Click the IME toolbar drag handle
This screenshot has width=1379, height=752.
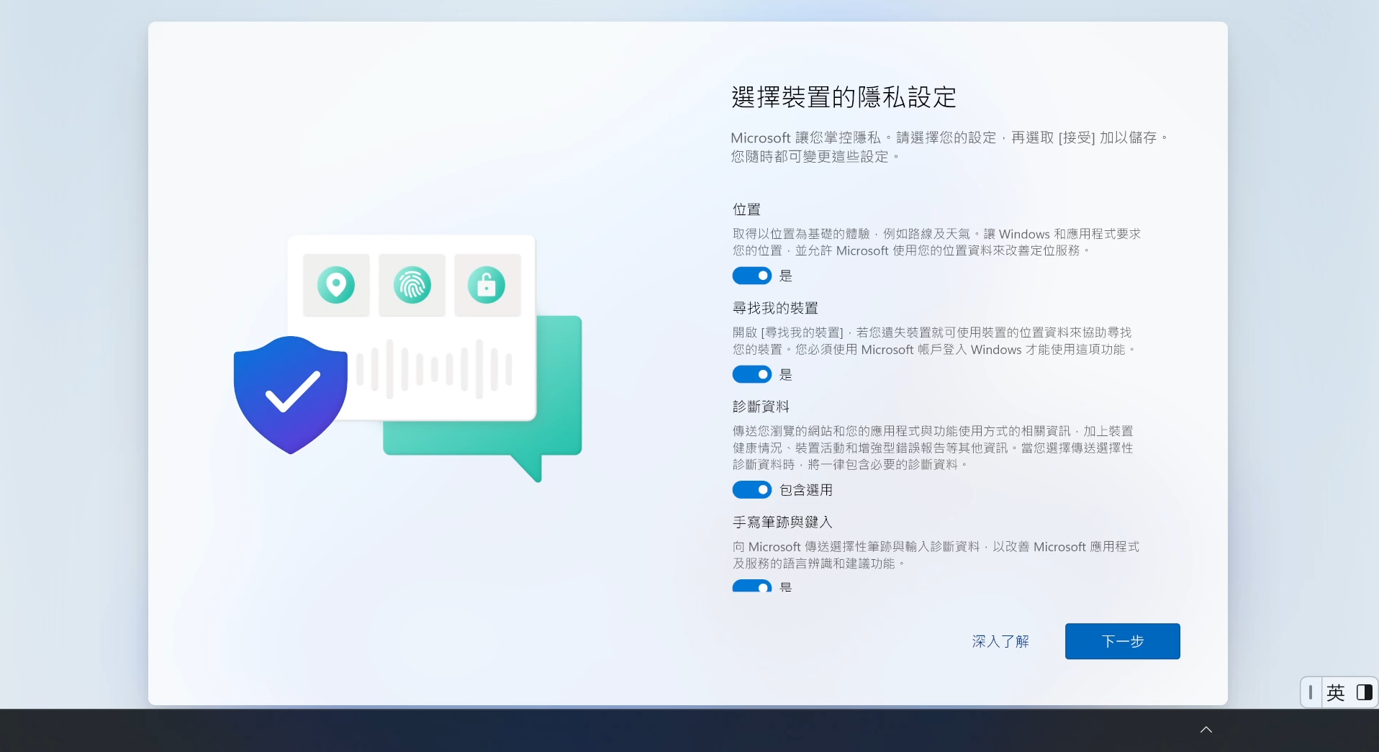pos(1311,692)
